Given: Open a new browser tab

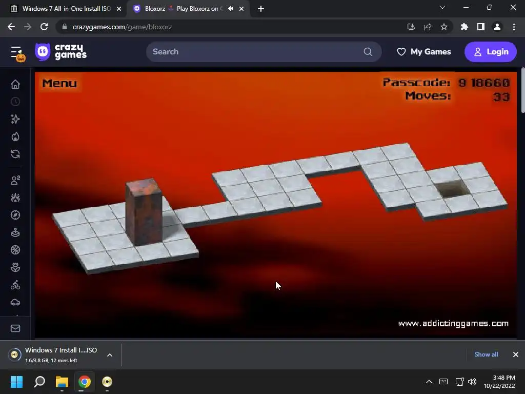Looking at the screenshot, I should click(261, 9).
